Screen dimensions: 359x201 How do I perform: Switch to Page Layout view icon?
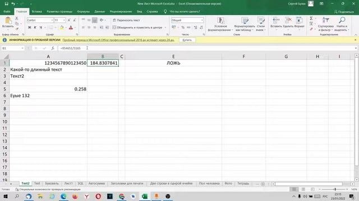point(303,189)
